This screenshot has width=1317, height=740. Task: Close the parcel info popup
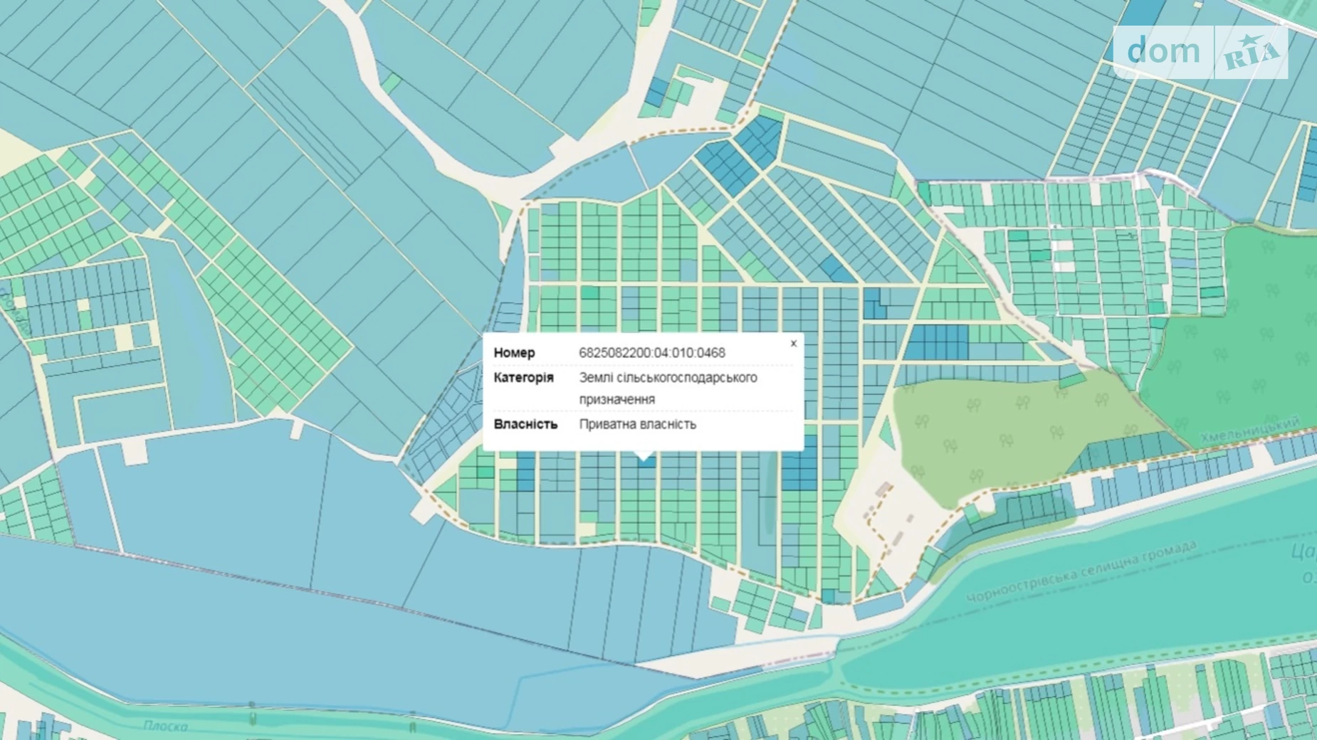point(793,344)
